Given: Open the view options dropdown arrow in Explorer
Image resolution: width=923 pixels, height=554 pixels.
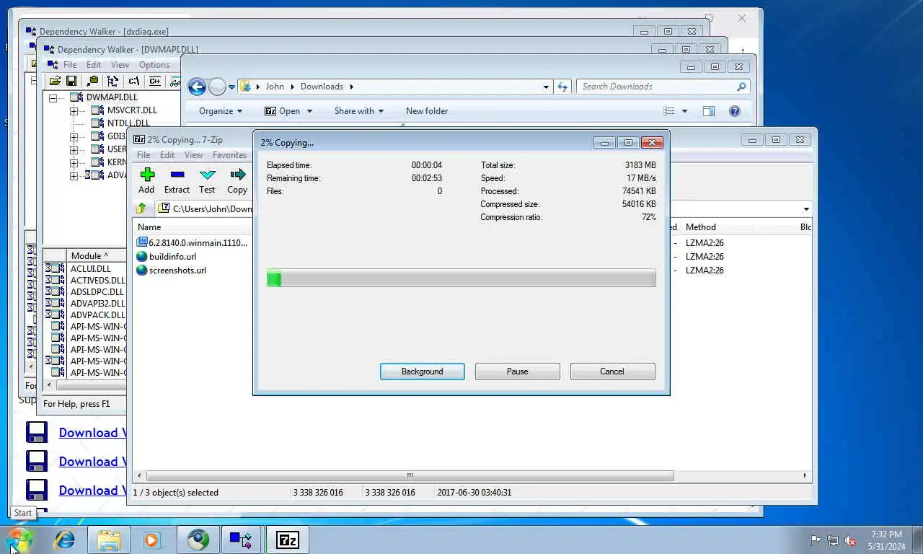Looking at the screenshot, I should point(684,111).
